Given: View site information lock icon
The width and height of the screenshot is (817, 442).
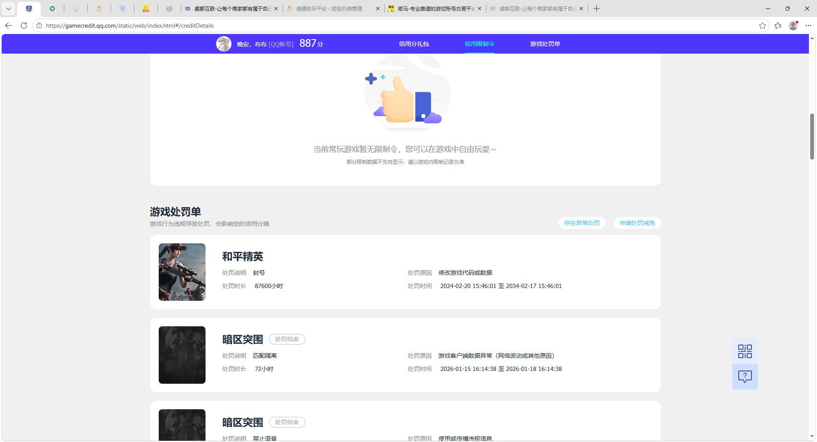Looking at the screenshot, I should [39, 26].
